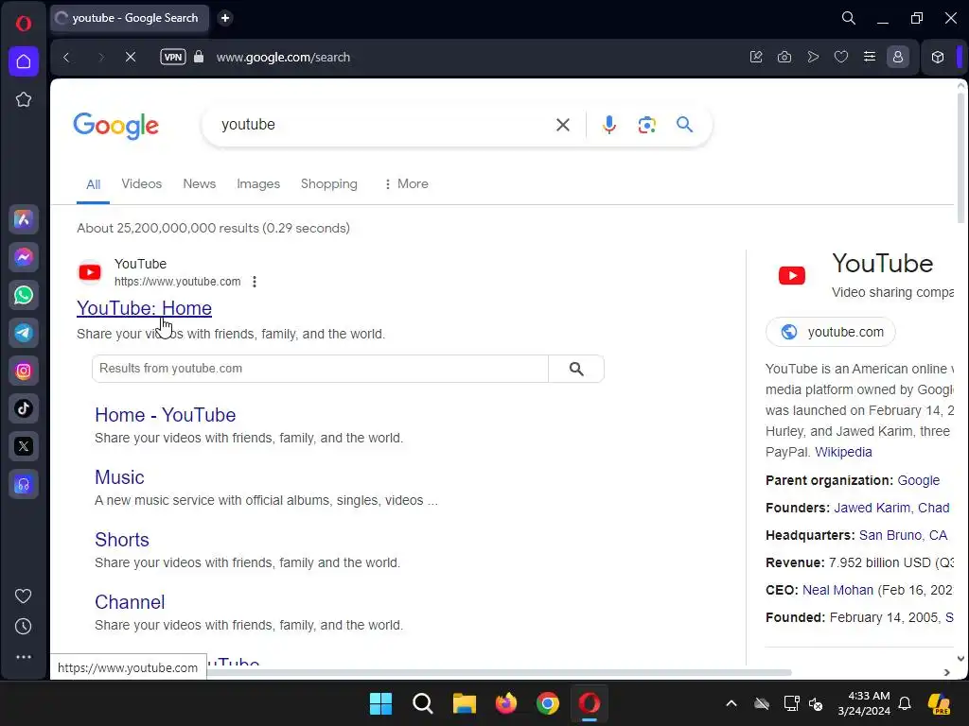The height and width of the screenshot is (726, 969).
Task: Open the edit/share page icon in the address bar
Action: coord(756,57)
